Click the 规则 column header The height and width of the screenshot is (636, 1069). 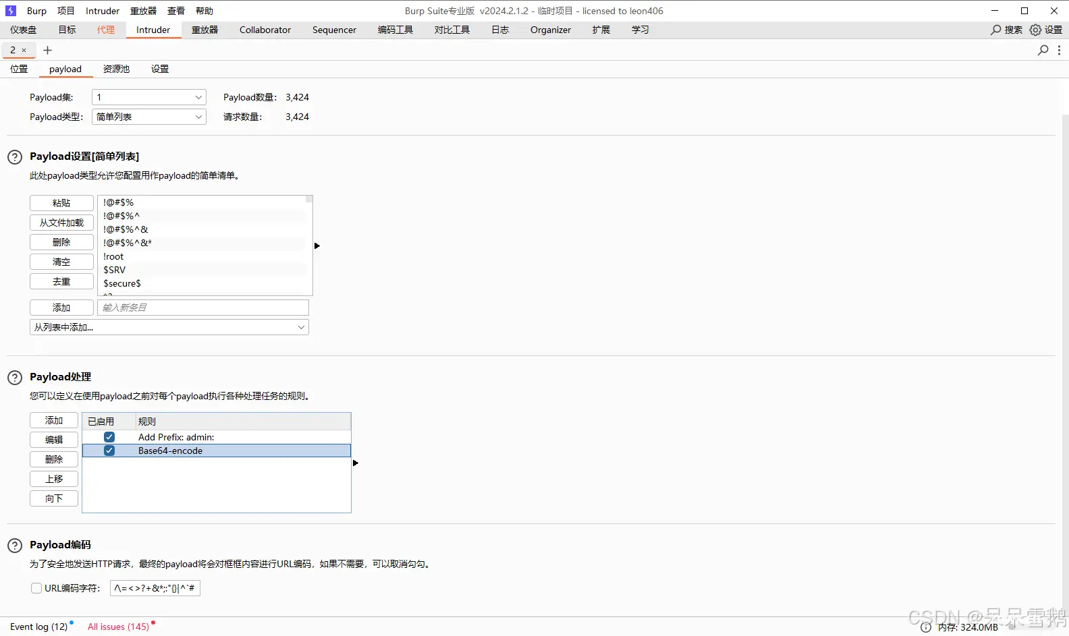click(243, 422)
